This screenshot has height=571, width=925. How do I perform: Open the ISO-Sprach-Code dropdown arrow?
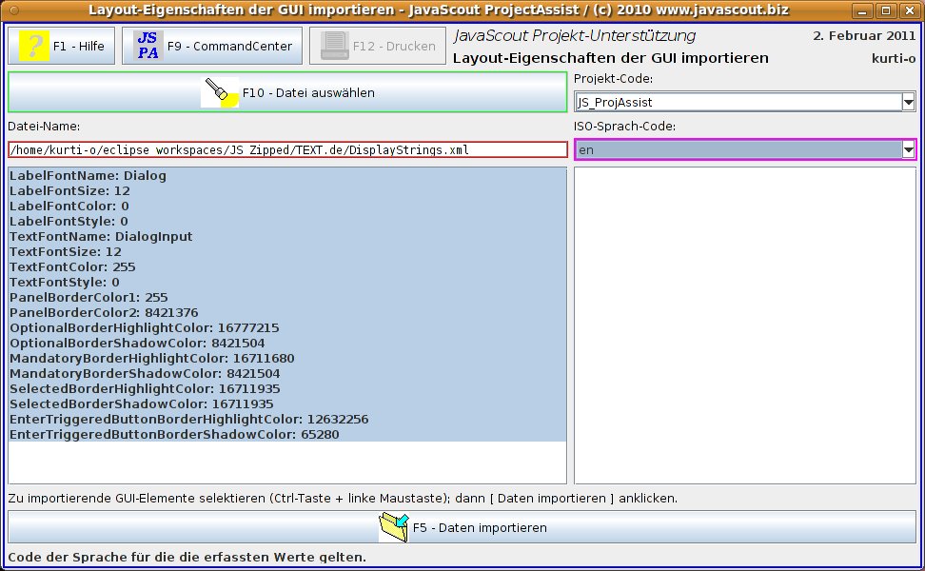pyautogui.click(x=909, y=150)
